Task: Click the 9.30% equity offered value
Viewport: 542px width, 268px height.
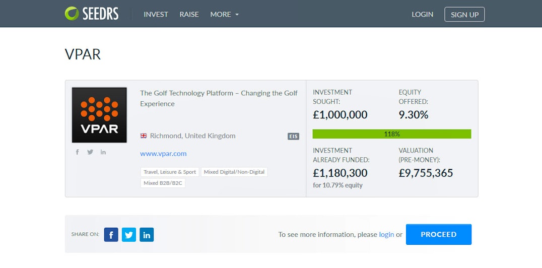Action: click(414, 115)
